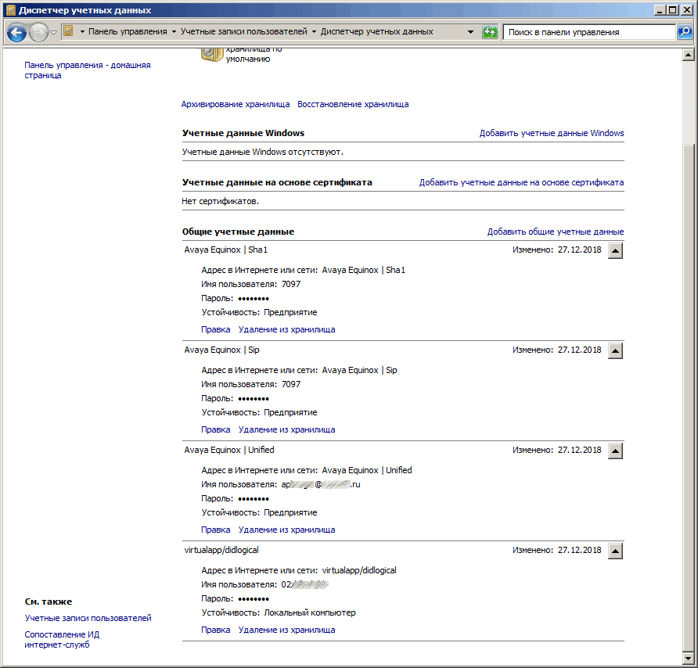
Task: Click 'Добавить учетные данные на основе сертификата'
Action: tap(521, 182)
